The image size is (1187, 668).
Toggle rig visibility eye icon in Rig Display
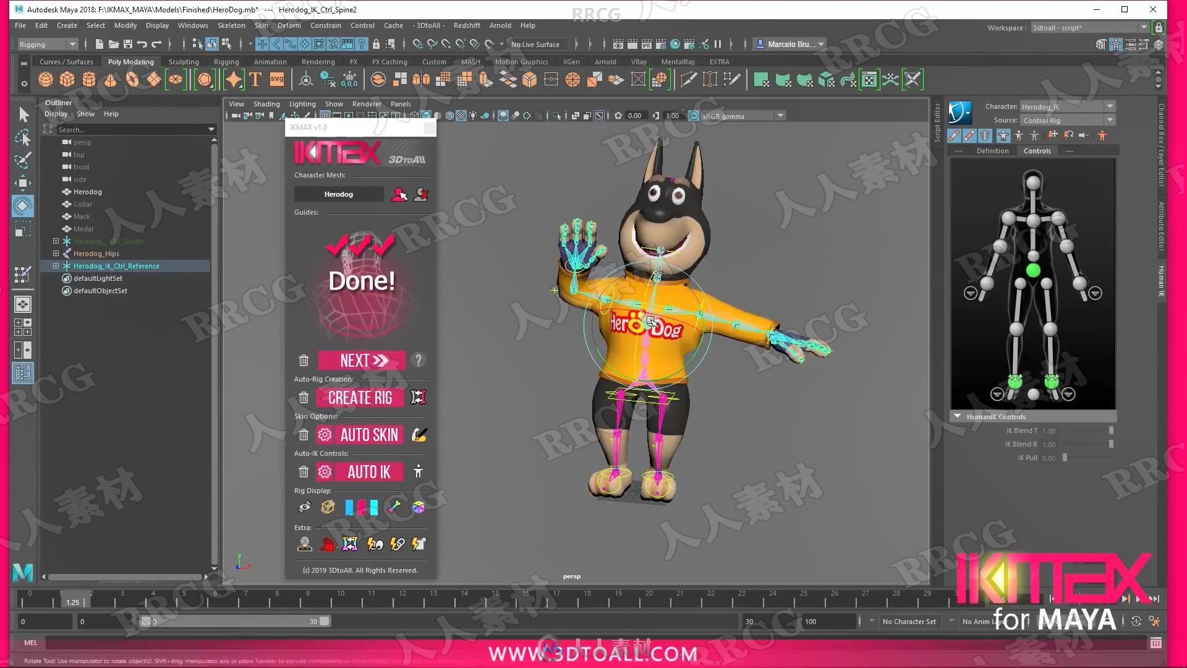tap(304, 508)
